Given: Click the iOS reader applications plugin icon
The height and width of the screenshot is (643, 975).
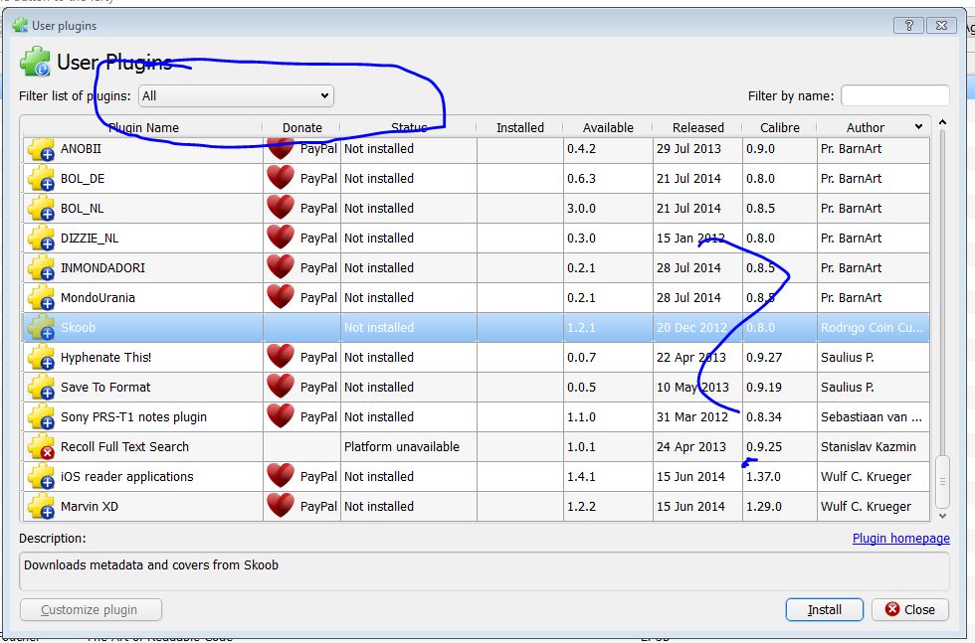Looking at the screenshot, I should pos(41,477).
